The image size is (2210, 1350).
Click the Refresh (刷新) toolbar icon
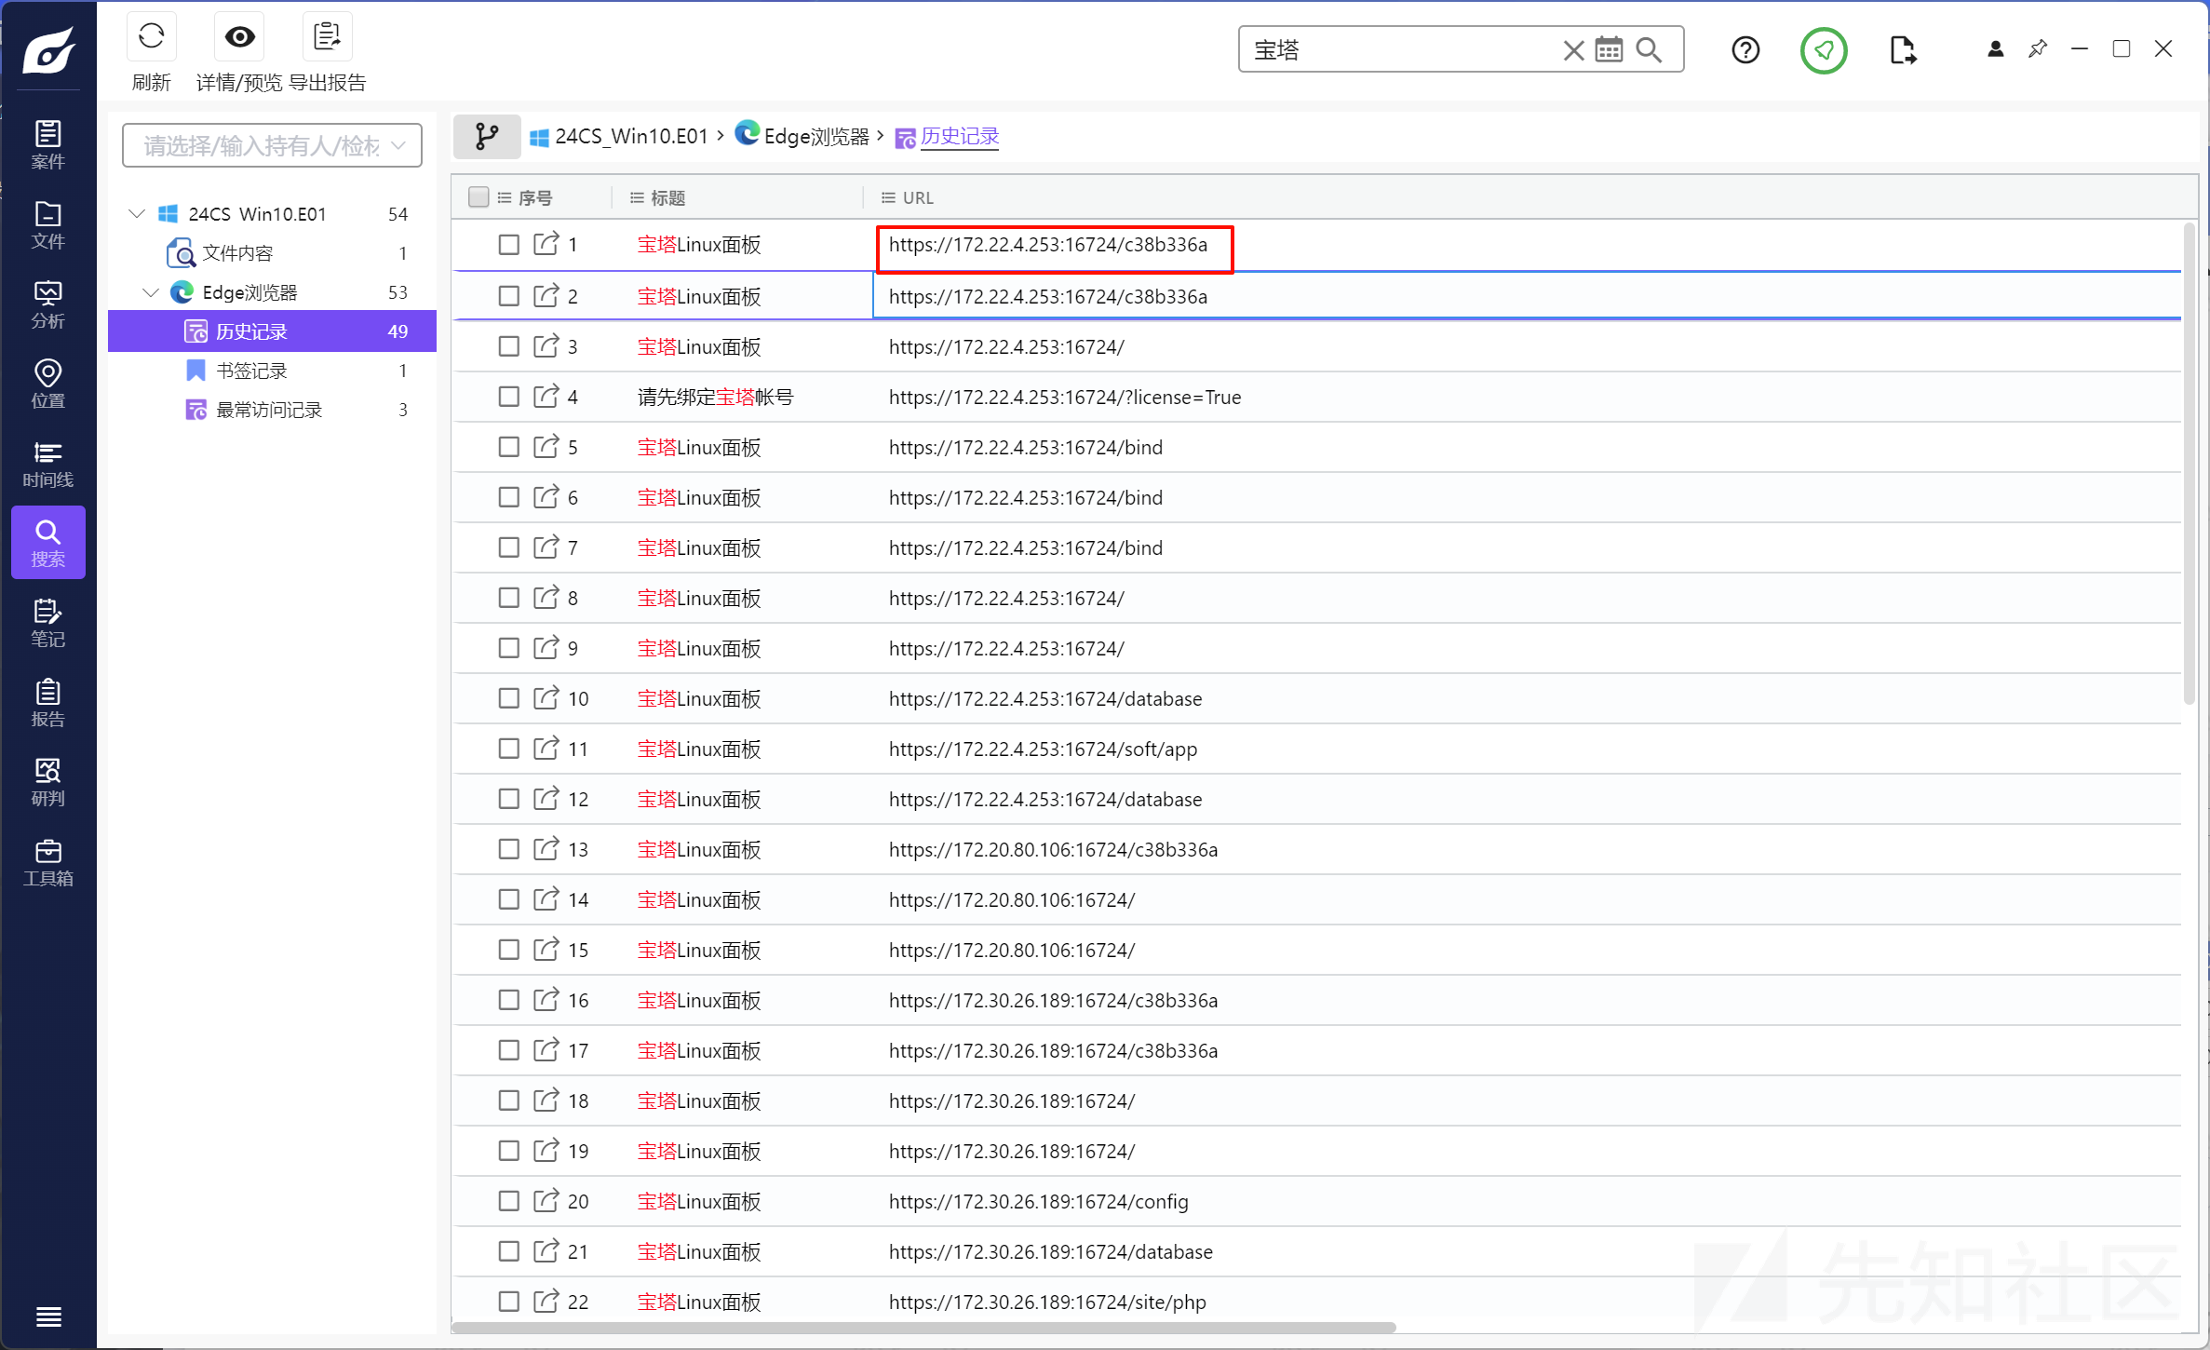[x=151, y=37]
